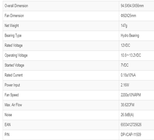Select the 147g weight value
154x140 pixels.
pos(124,26)
